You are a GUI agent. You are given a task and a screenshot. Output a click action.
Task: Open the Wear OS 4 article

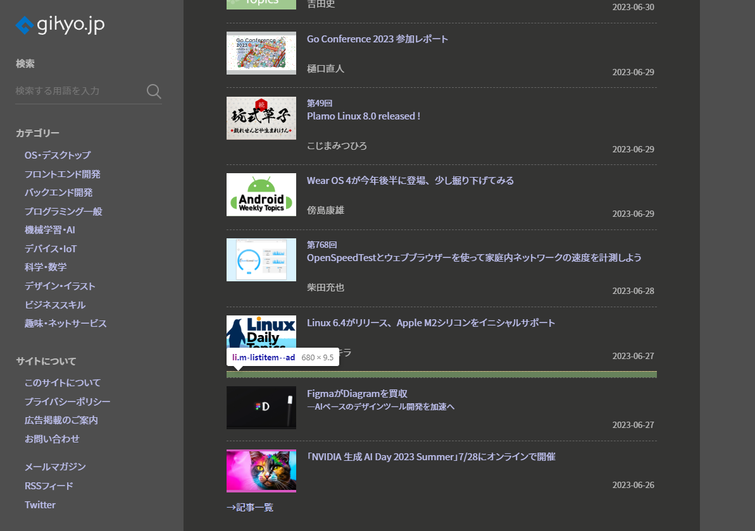click(410, 180)
